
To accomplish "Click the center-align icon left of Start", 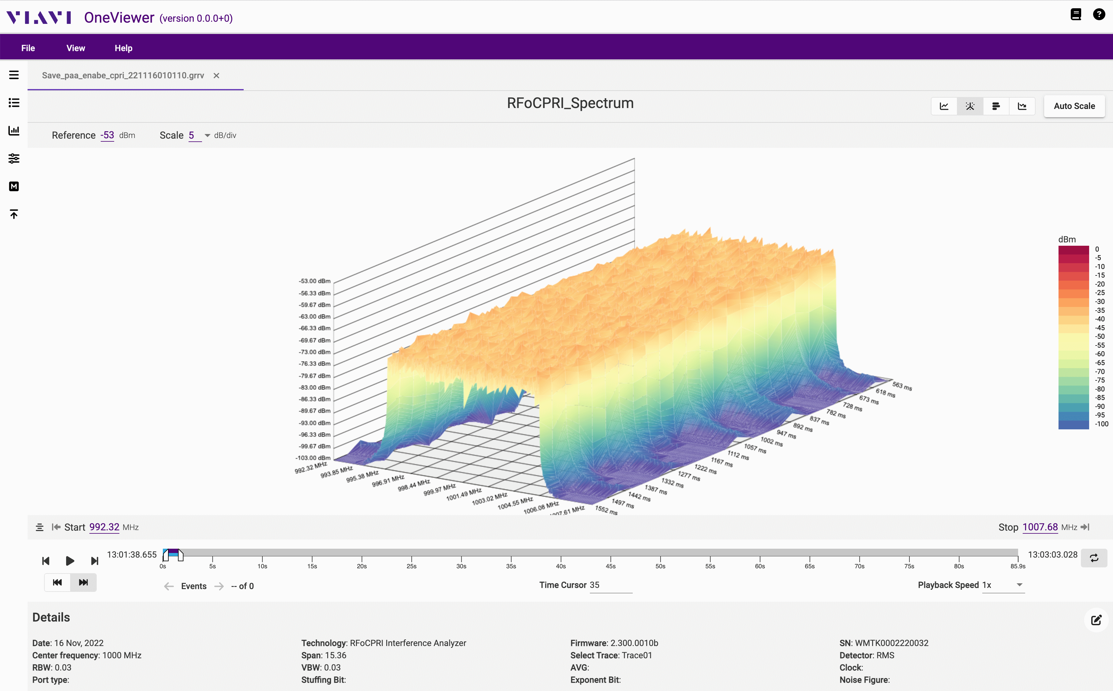I will (x=40, y=527).
